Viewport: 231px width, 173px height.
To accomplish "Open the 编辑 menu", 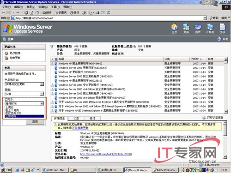I will 18,7.
